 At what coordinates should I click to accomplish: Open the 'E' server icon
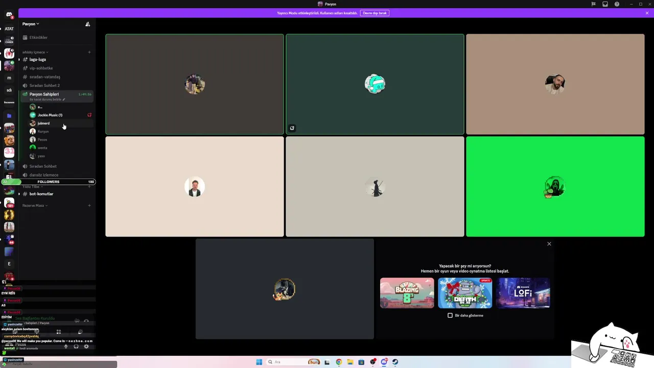pyautogui.click(x=9, y=264)
